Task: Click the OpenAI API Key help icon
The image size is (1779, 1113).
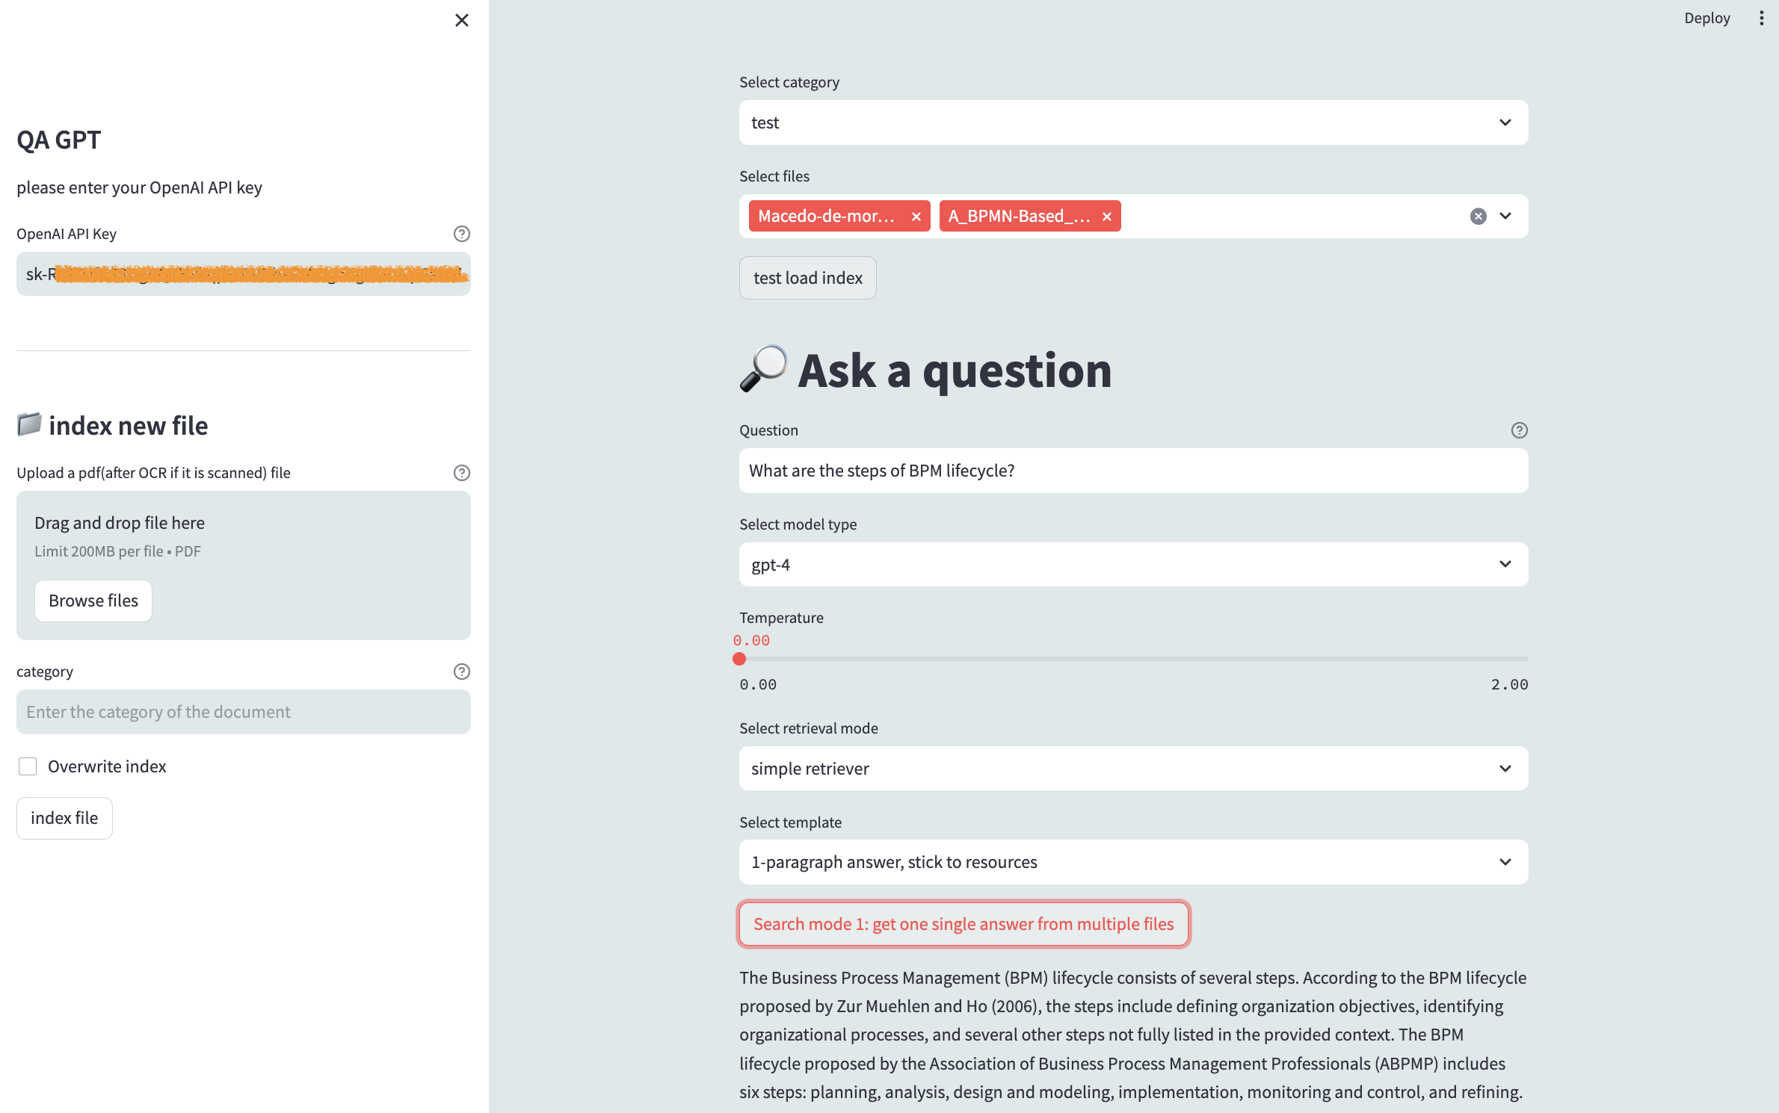Action: [x=462, y=234]
